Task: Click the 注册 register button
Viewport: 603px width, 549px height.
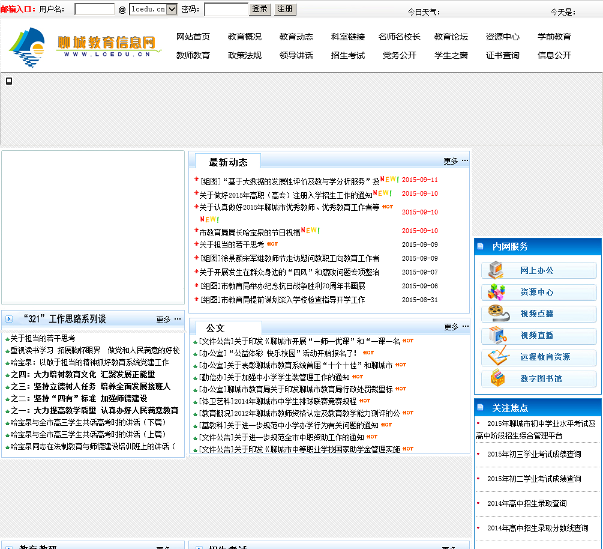Action: click(285, 9)
